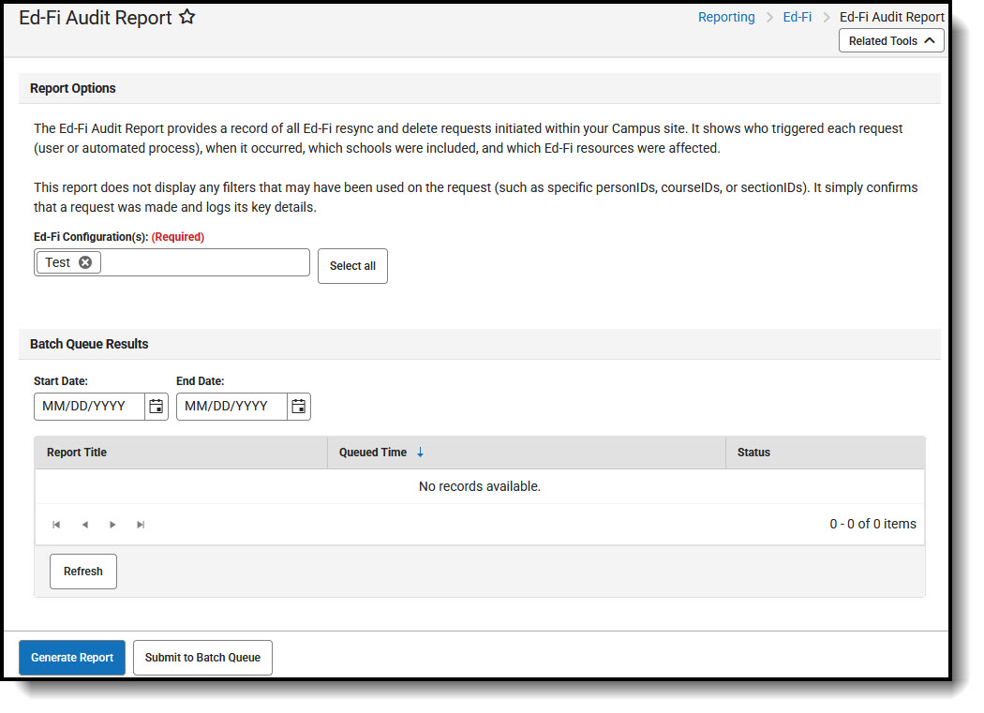The image size is (984, 713).
Task: Select all Ed-Fi configurations
Action: tap(352, 265)
